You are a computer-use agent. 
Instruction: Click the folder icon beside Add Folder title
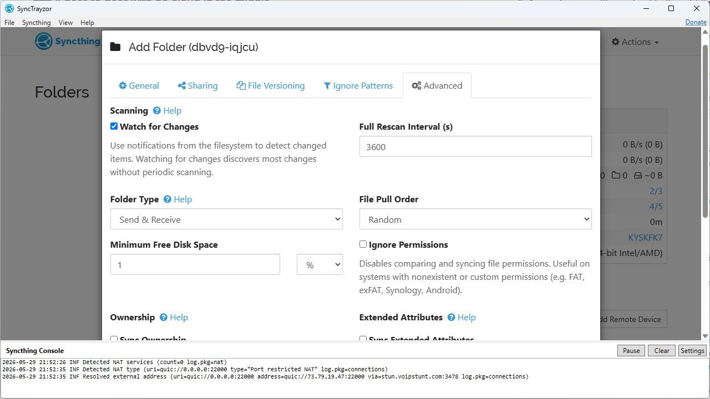(x=115, y=47)
